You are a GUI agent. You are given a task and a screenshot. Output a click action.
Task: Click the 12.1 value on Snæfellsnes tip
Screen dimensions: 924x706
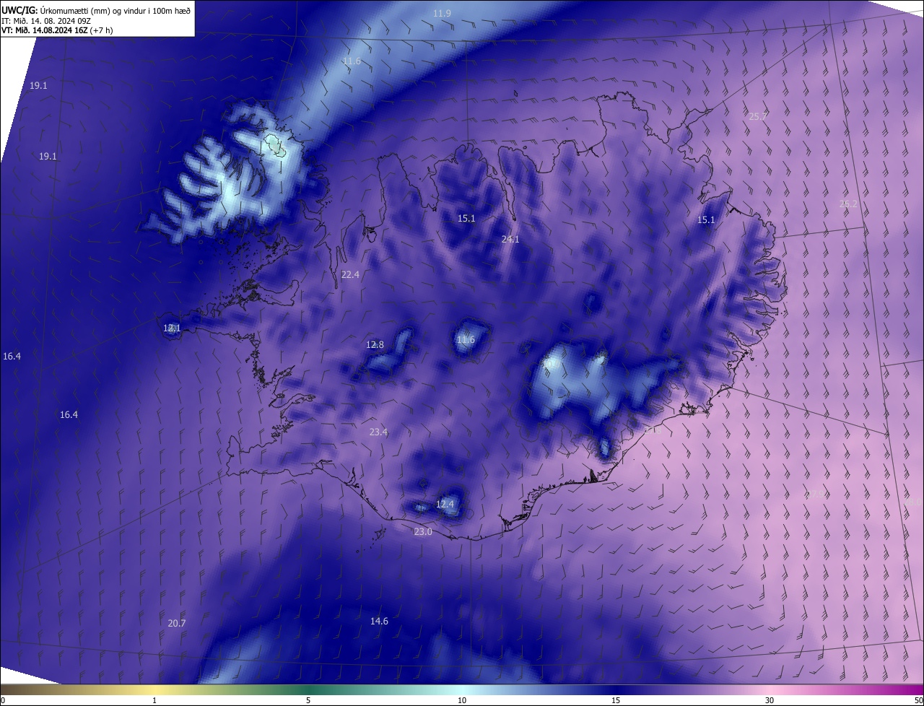[172, 328]
